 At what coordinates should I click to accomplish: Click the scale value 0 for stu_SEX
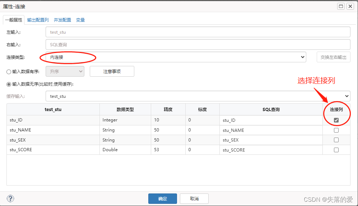[203, 140]
